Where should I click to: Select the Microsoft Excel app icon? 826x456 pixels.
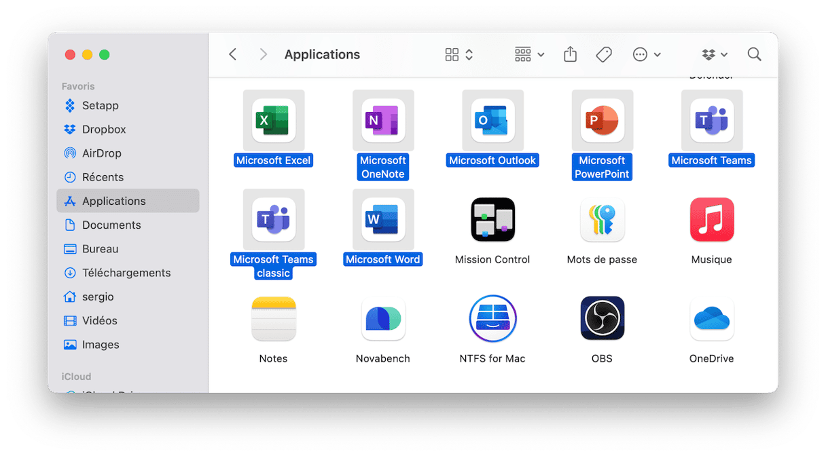pos(273,121)
